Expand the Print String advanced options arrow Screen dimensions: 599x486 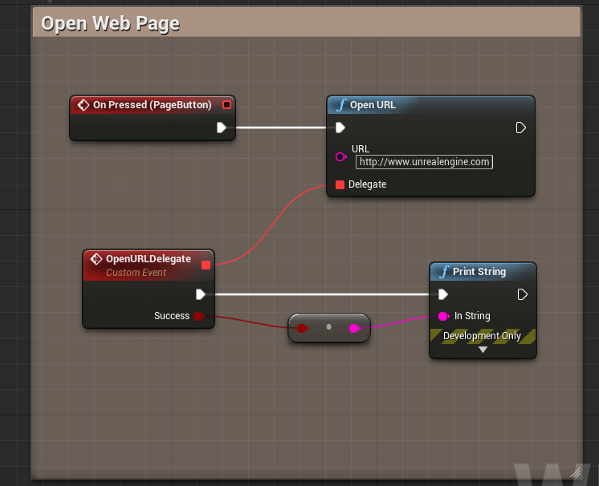click(x=483, y=350)
